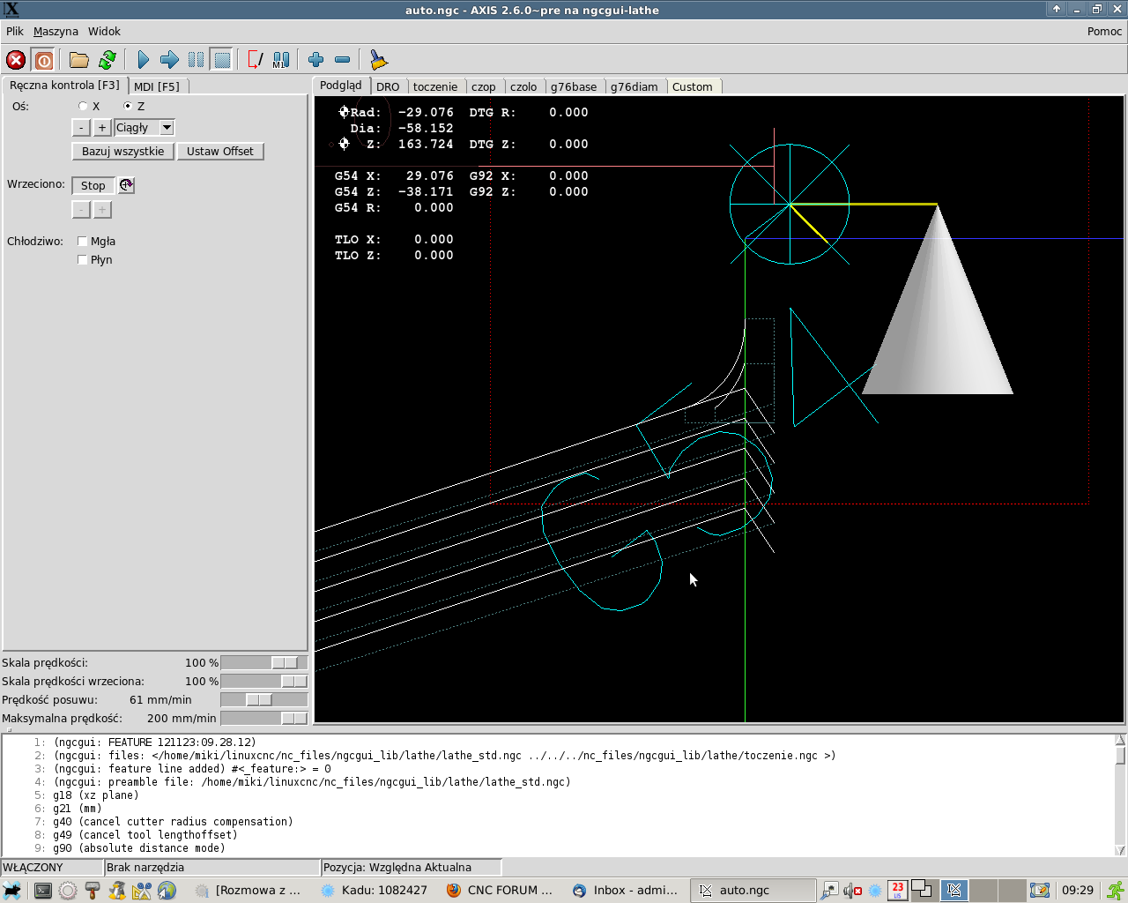Screen dimensions: 1128x903
Task: Open Kadu: 1082427 taskbar window
Action: [x=375, y=891]
